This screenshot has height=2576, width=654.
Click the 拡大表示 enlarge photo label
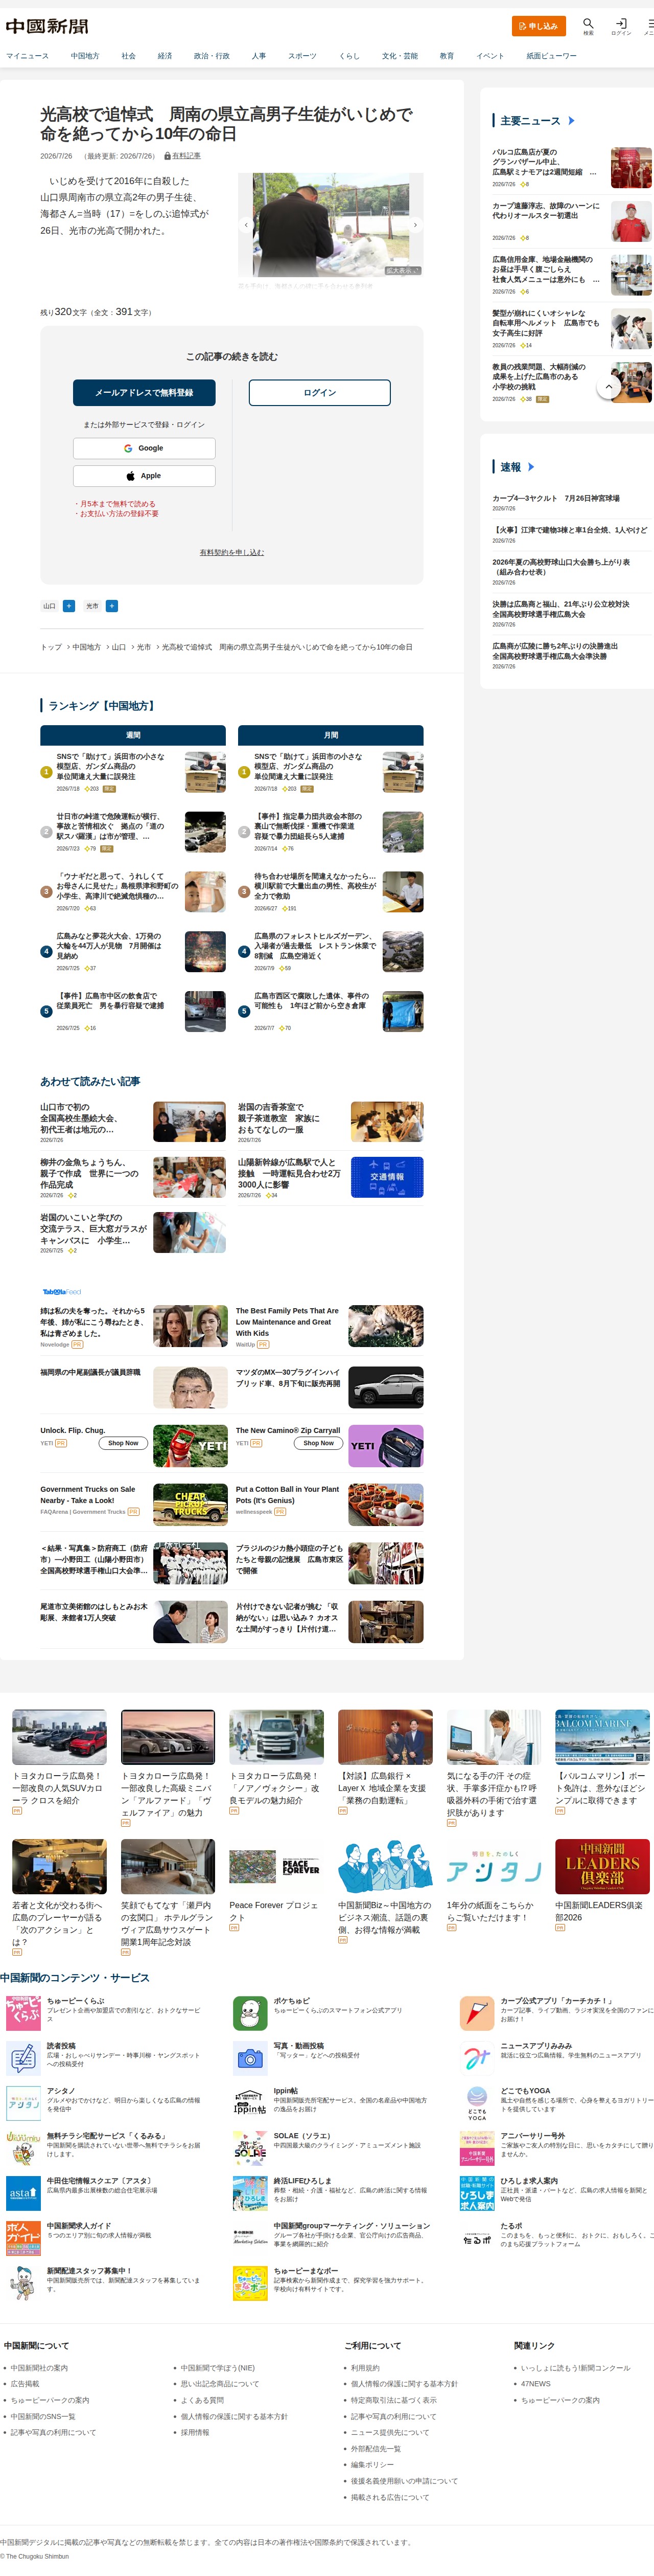click(403, 271)
